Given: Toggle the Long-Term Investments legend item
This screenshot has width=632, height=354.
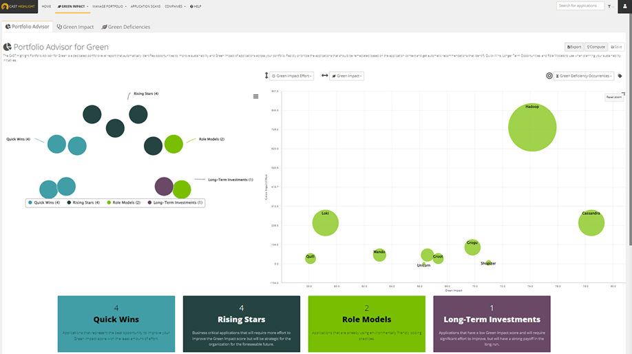Looking at the screenshot, I should [x=175, y=202].
